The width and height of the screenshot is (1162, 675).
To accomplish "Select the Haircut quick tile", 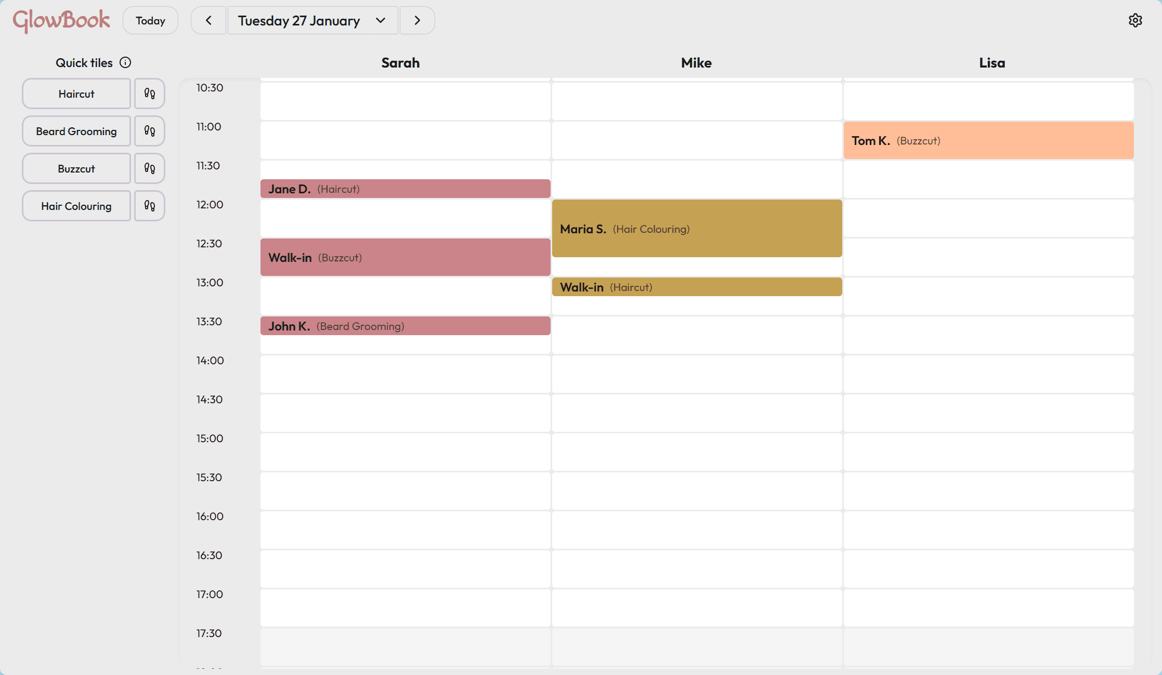I will tap(76, 94).
